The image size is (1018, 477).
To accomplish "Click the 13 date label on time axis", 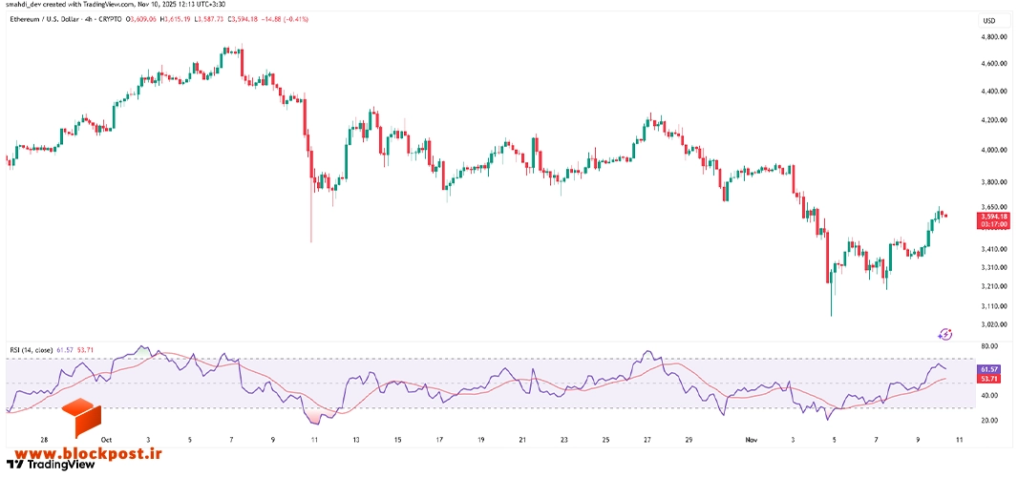I will (356, 440).
